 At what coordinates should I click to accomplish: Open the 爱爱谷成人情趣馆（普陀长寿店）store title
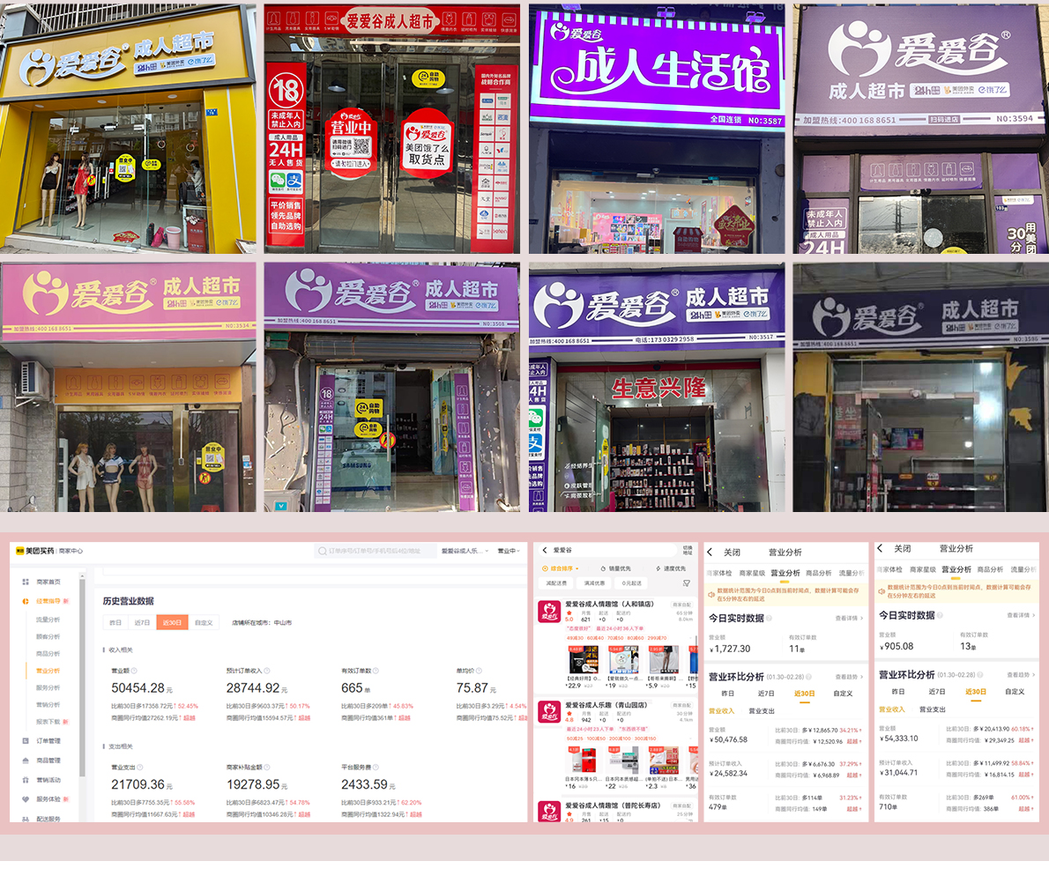[x=613, y=805]
